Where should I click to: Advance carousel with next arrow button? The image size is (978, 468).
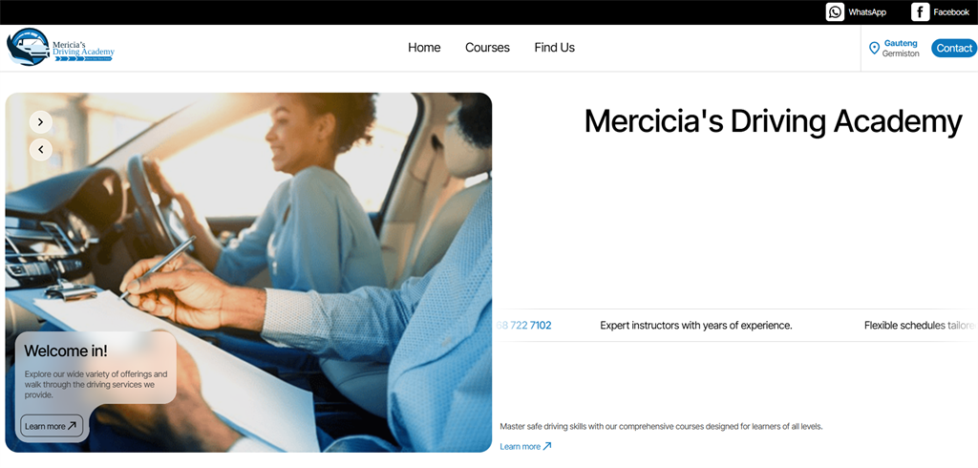(40, 121)
